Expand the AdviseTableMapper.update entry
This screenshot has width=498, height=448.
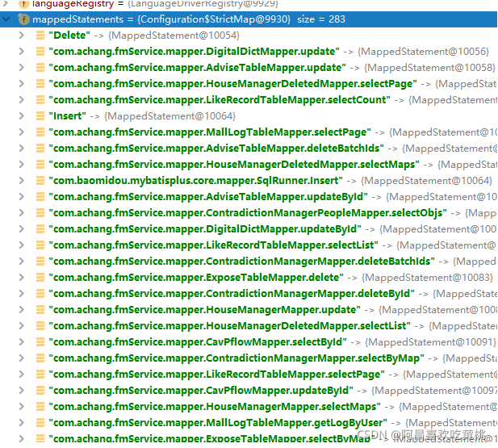[22, 67]
